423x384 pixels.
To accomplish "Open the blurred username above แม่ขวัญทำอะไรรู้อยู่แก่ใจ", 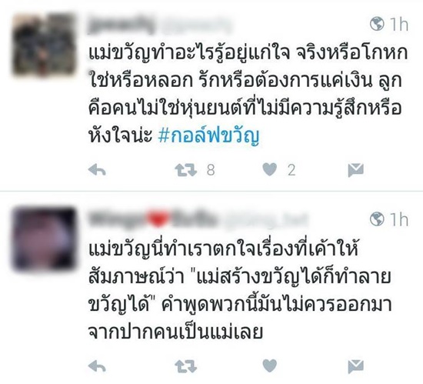I will coord(161,25).
